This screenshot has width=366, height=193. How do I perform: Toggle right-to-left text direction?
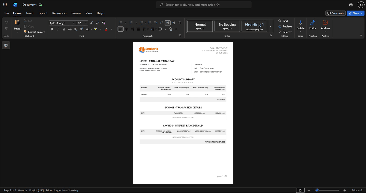174,23
